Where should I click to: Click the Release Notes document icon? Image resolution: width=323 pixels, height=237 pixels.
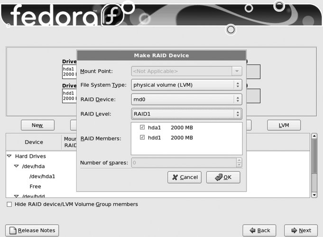coord(12,230)
